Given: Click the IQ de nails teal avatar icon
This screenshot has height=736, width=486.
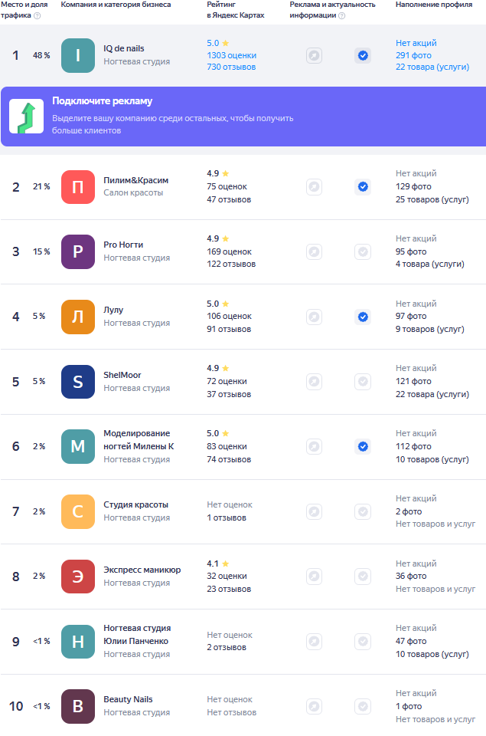Looking at the screenshot, I should (77, 56).
